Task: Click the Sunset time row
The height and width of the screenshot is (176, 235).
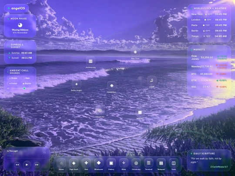Action: click(20, 58)
